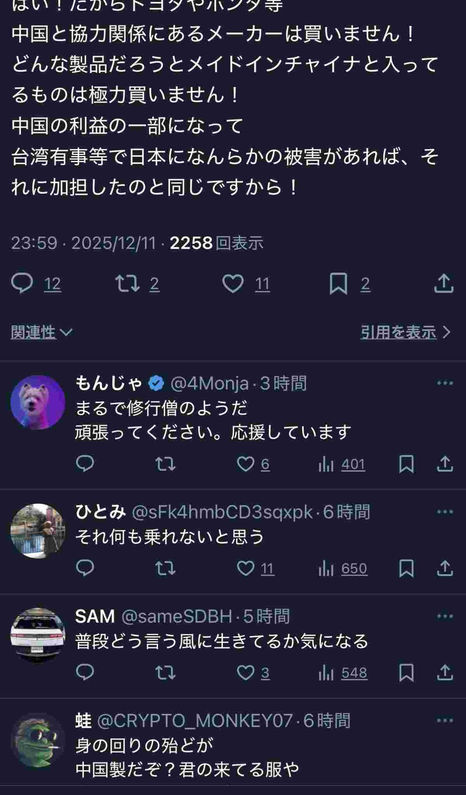Open more options for ひとみ reply
The width and height of the screenshot is (466, 795).
tap(445, 511)
